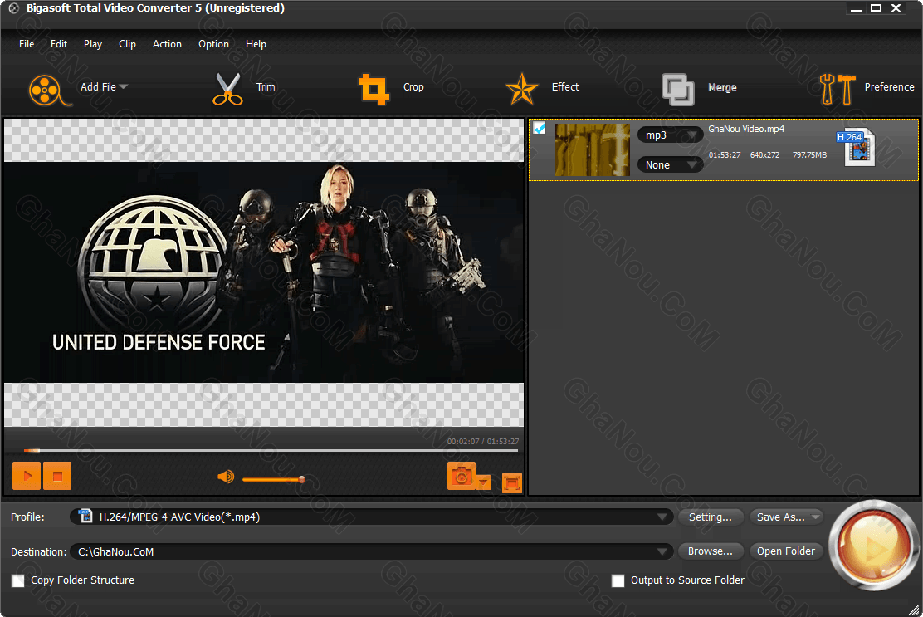This screenshot has width=923, height=617.
Task: Click the Merge icon
Action: pyautogui.click(x=677, y=89)
